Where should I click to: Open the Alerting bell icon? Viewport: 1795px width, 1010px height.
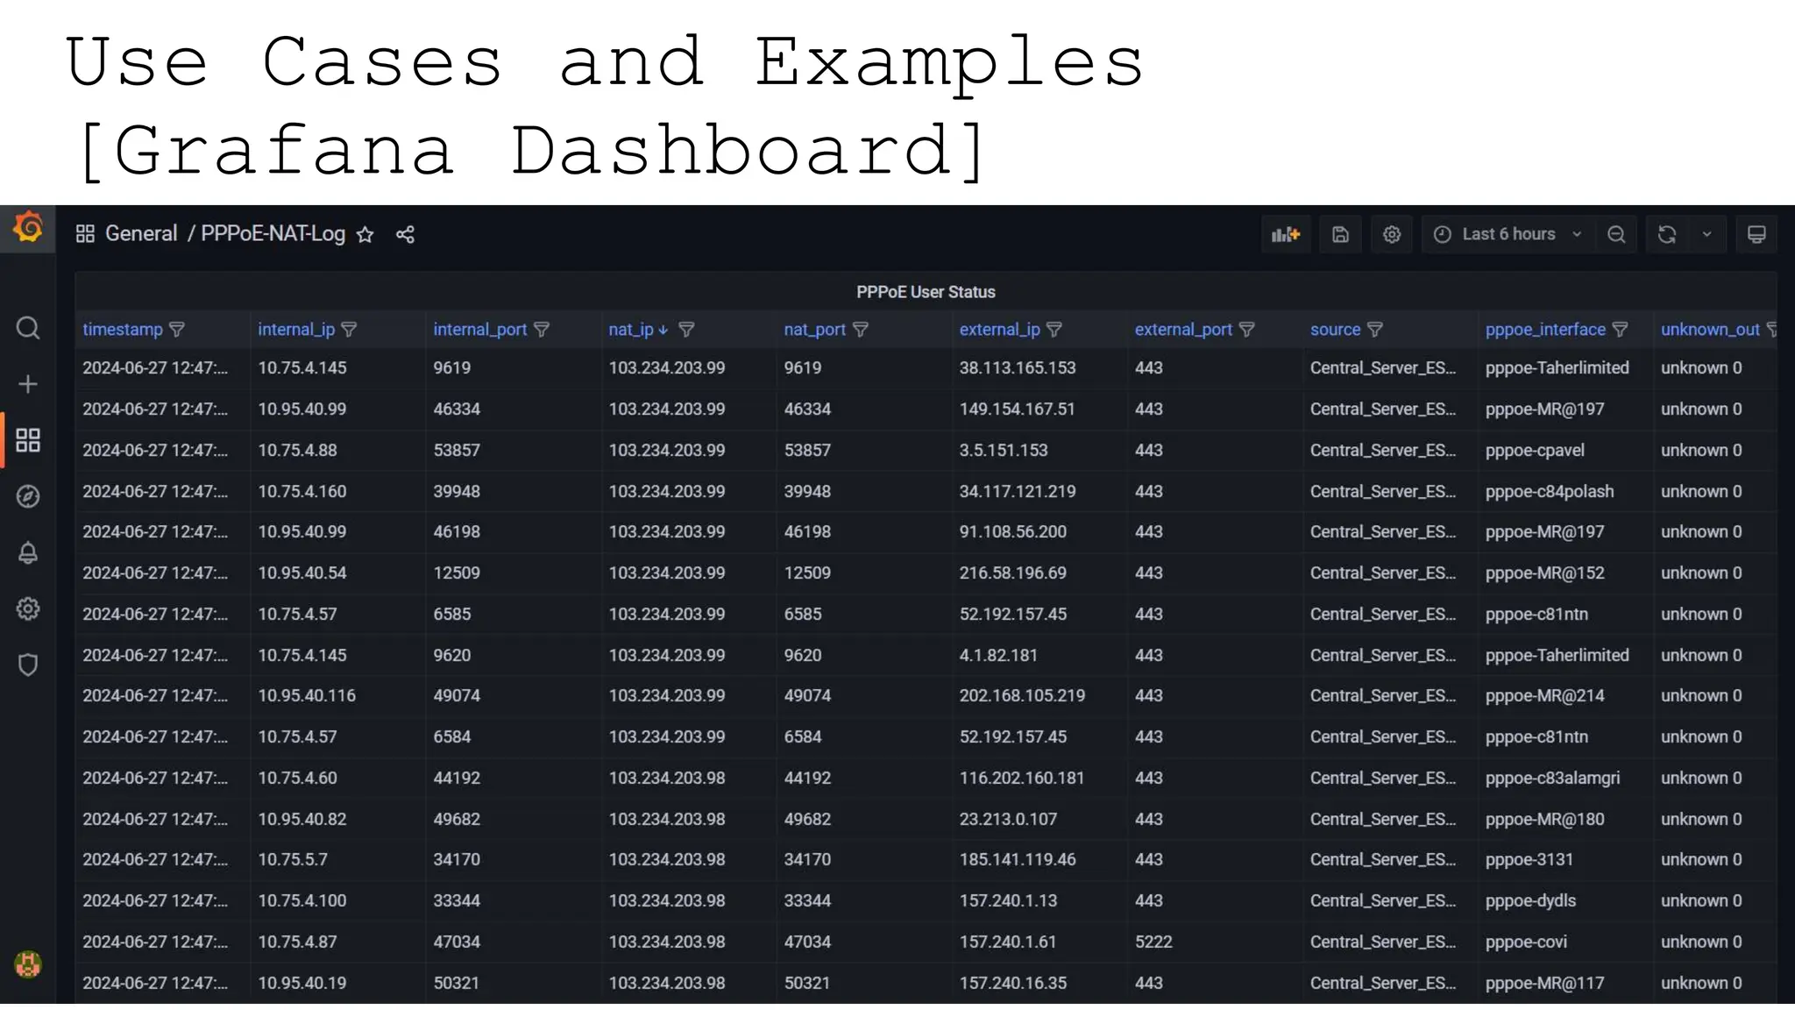click(x=28, y=552)
